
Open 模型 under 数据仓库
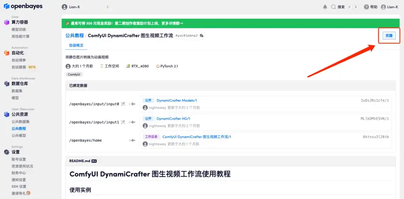click(x=15, y=98)
